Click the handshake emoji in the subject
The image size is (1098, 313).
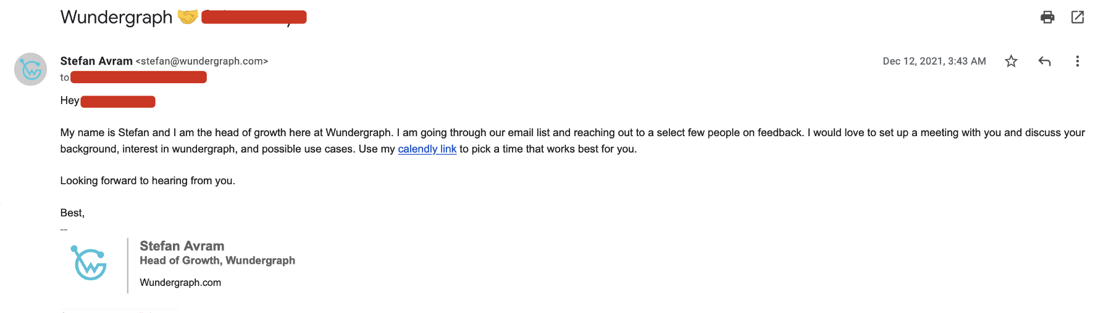[188, 17]
